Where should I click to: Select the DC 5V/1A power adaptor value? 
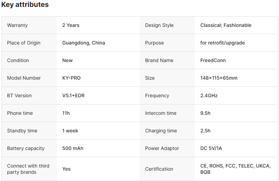pos(212,148)
